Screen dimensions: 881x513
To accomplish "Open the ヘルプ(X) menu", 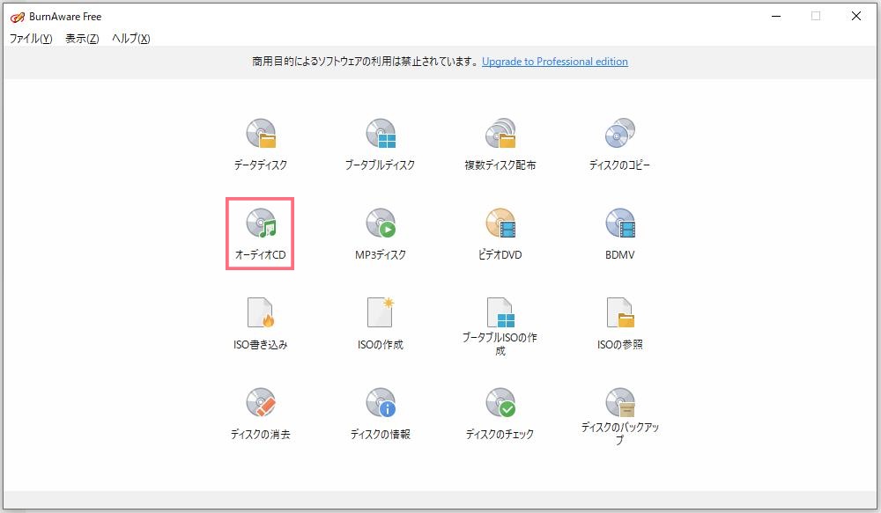I will [129, 39].
